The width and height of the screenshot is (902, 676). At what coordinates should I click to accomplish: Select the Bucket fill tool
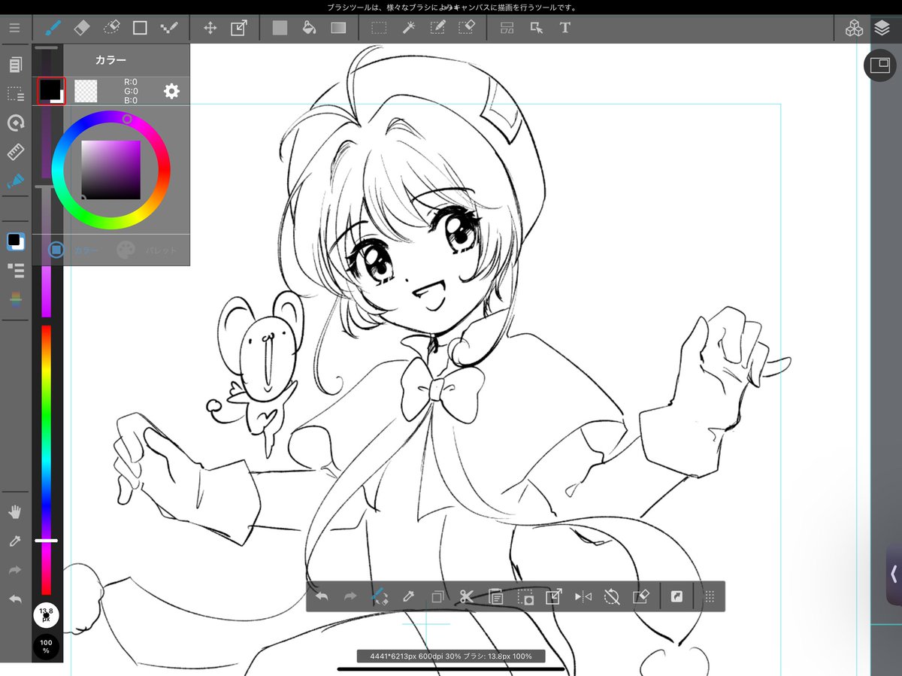coord(308,28)
